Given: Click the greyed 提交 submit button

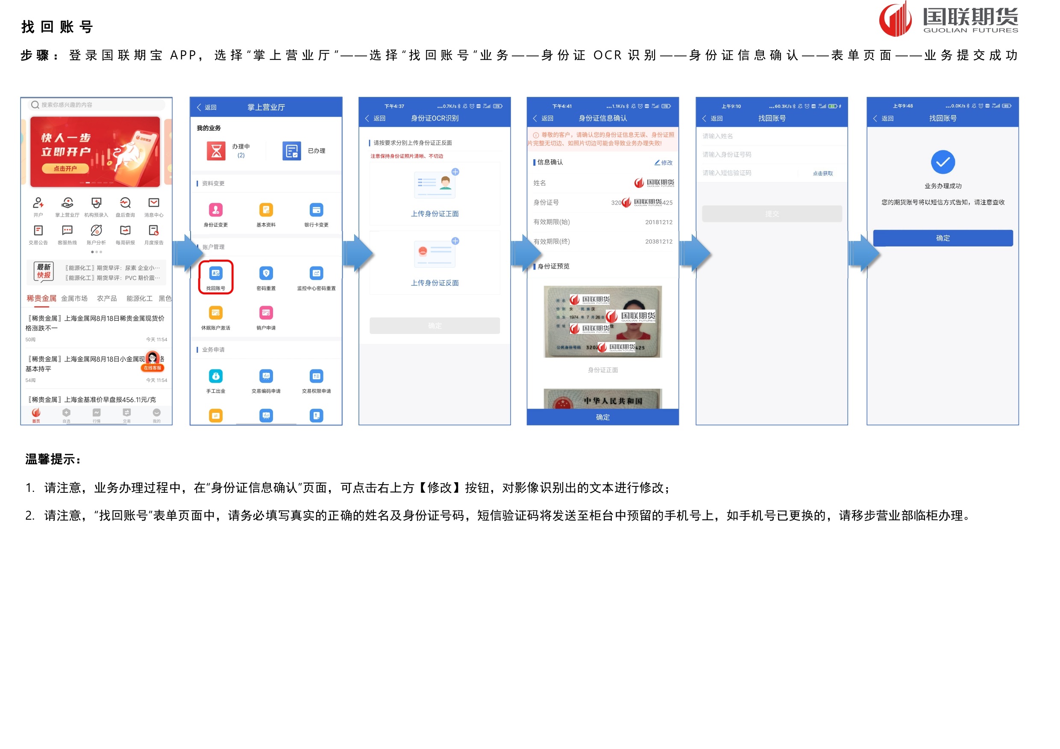Looking at the screenshot, I should coord(772,214).
